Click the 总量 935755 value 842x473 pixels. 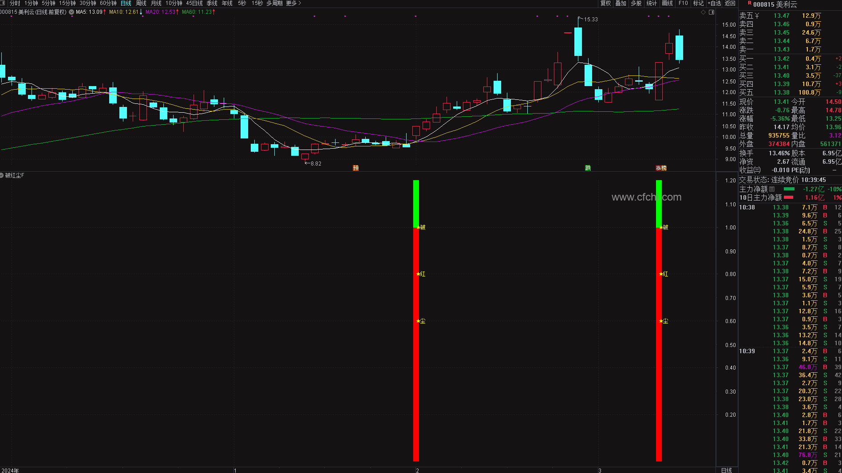pos(779,135)
